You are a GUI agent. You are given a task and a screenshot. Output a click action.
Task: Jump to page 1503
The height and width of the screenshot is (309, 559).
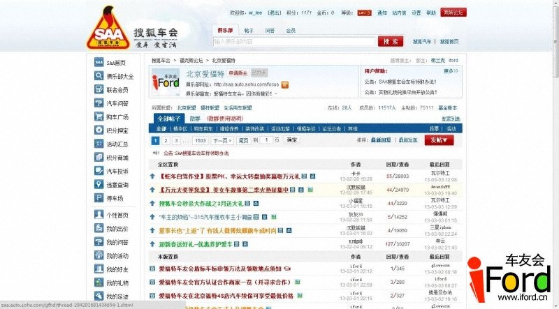pos(201,141)
